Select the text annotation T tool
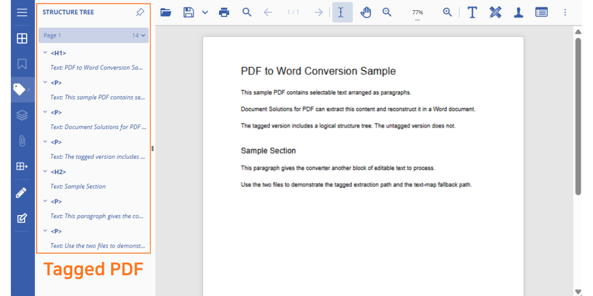Screen dimensions: 593x296 (x=472, y=12)
